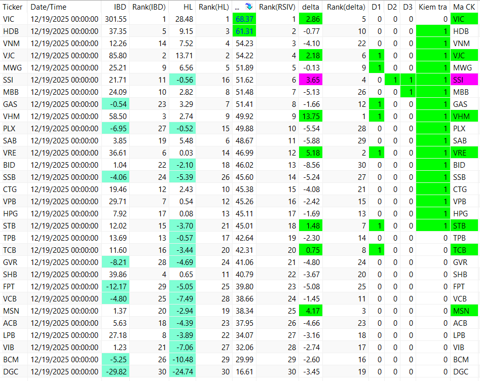
Task: Click the highlighted value 68.37
Action: point(244,19)
